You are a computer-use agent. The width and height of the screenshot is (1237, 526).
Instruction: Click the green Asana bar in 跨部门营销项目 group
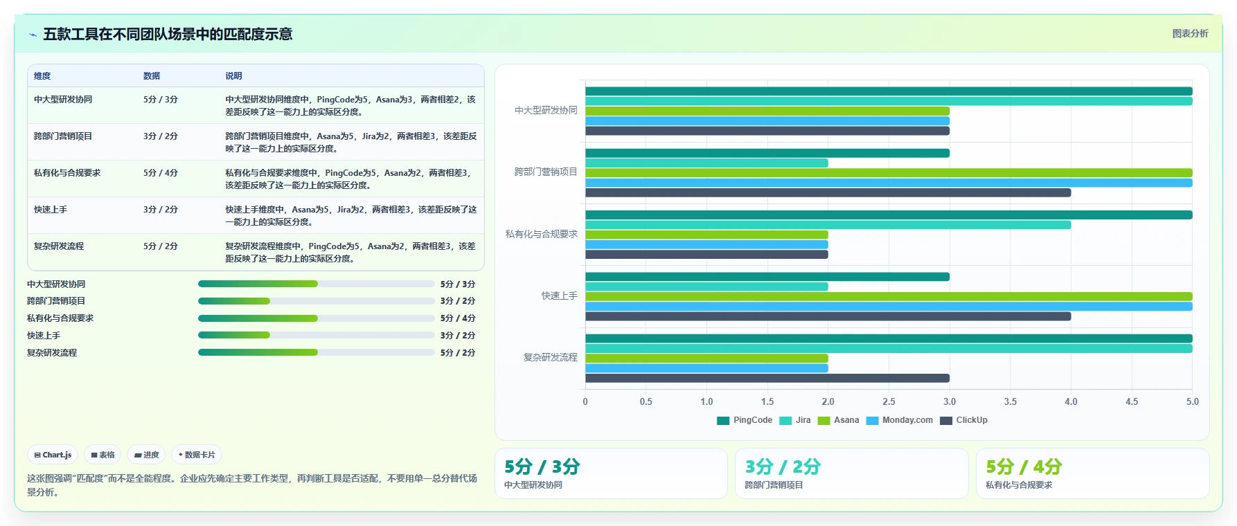pos(889,173)
